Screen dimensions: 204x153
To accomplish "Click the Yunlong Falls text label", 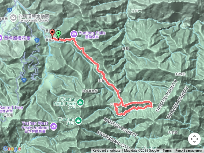I will click(x=92, y=33).
